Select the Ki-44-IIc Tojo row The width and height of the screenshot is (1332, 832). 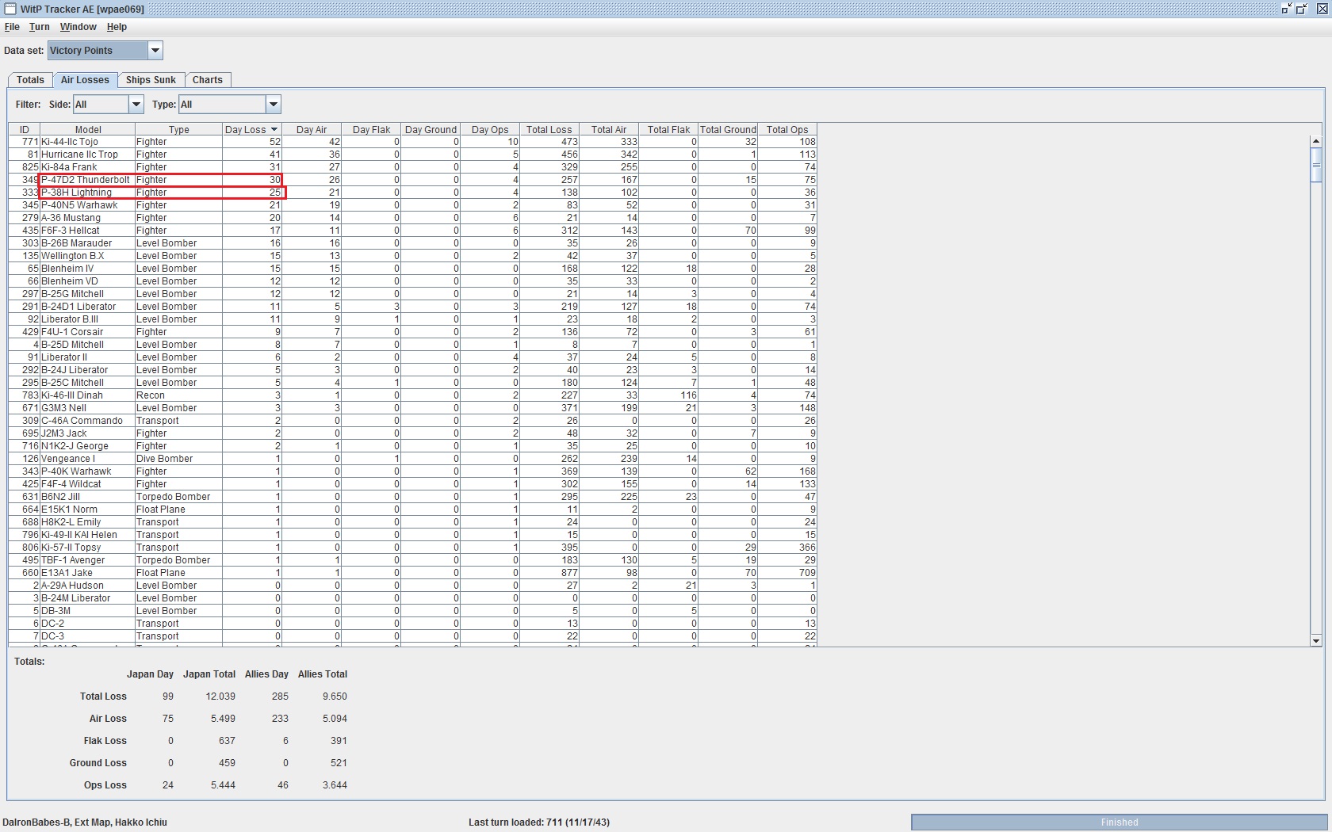click(x=412, y=142)
